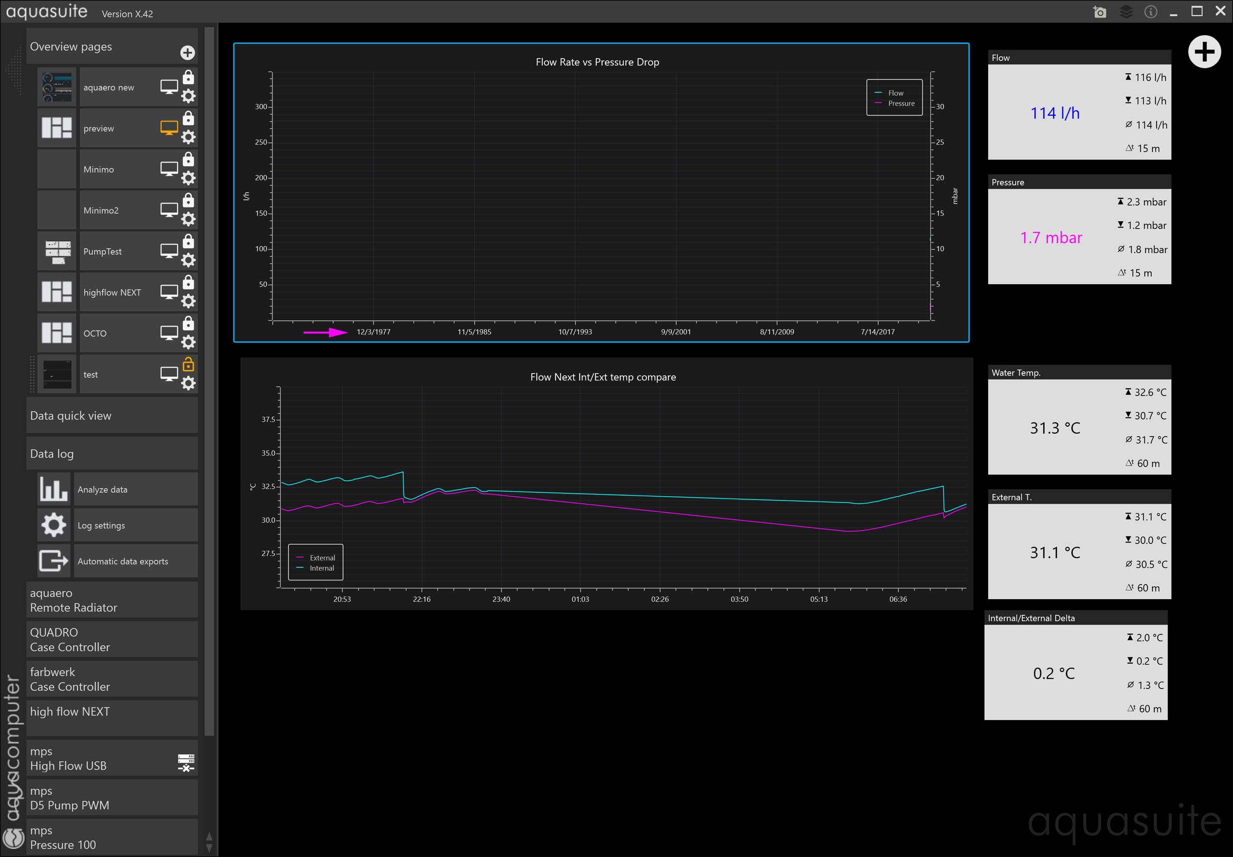This screenshot has width=1233, height=857.
Task: Open settings gear for PumpTest page
Action: click(x=189, y=260)
